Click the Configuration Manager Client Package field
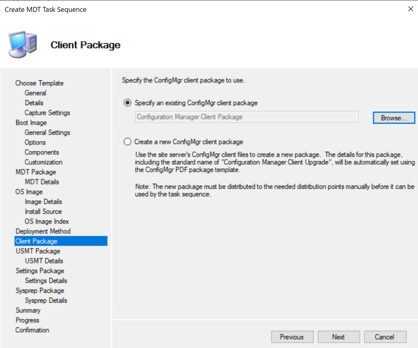Viewport: 418px width, 348px height. (x=246, y=117)
